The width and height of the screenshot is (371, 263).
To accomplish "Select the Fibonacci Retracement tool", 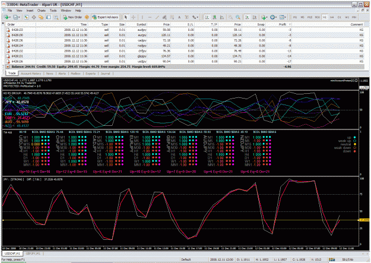I will [x=172, y=17].
